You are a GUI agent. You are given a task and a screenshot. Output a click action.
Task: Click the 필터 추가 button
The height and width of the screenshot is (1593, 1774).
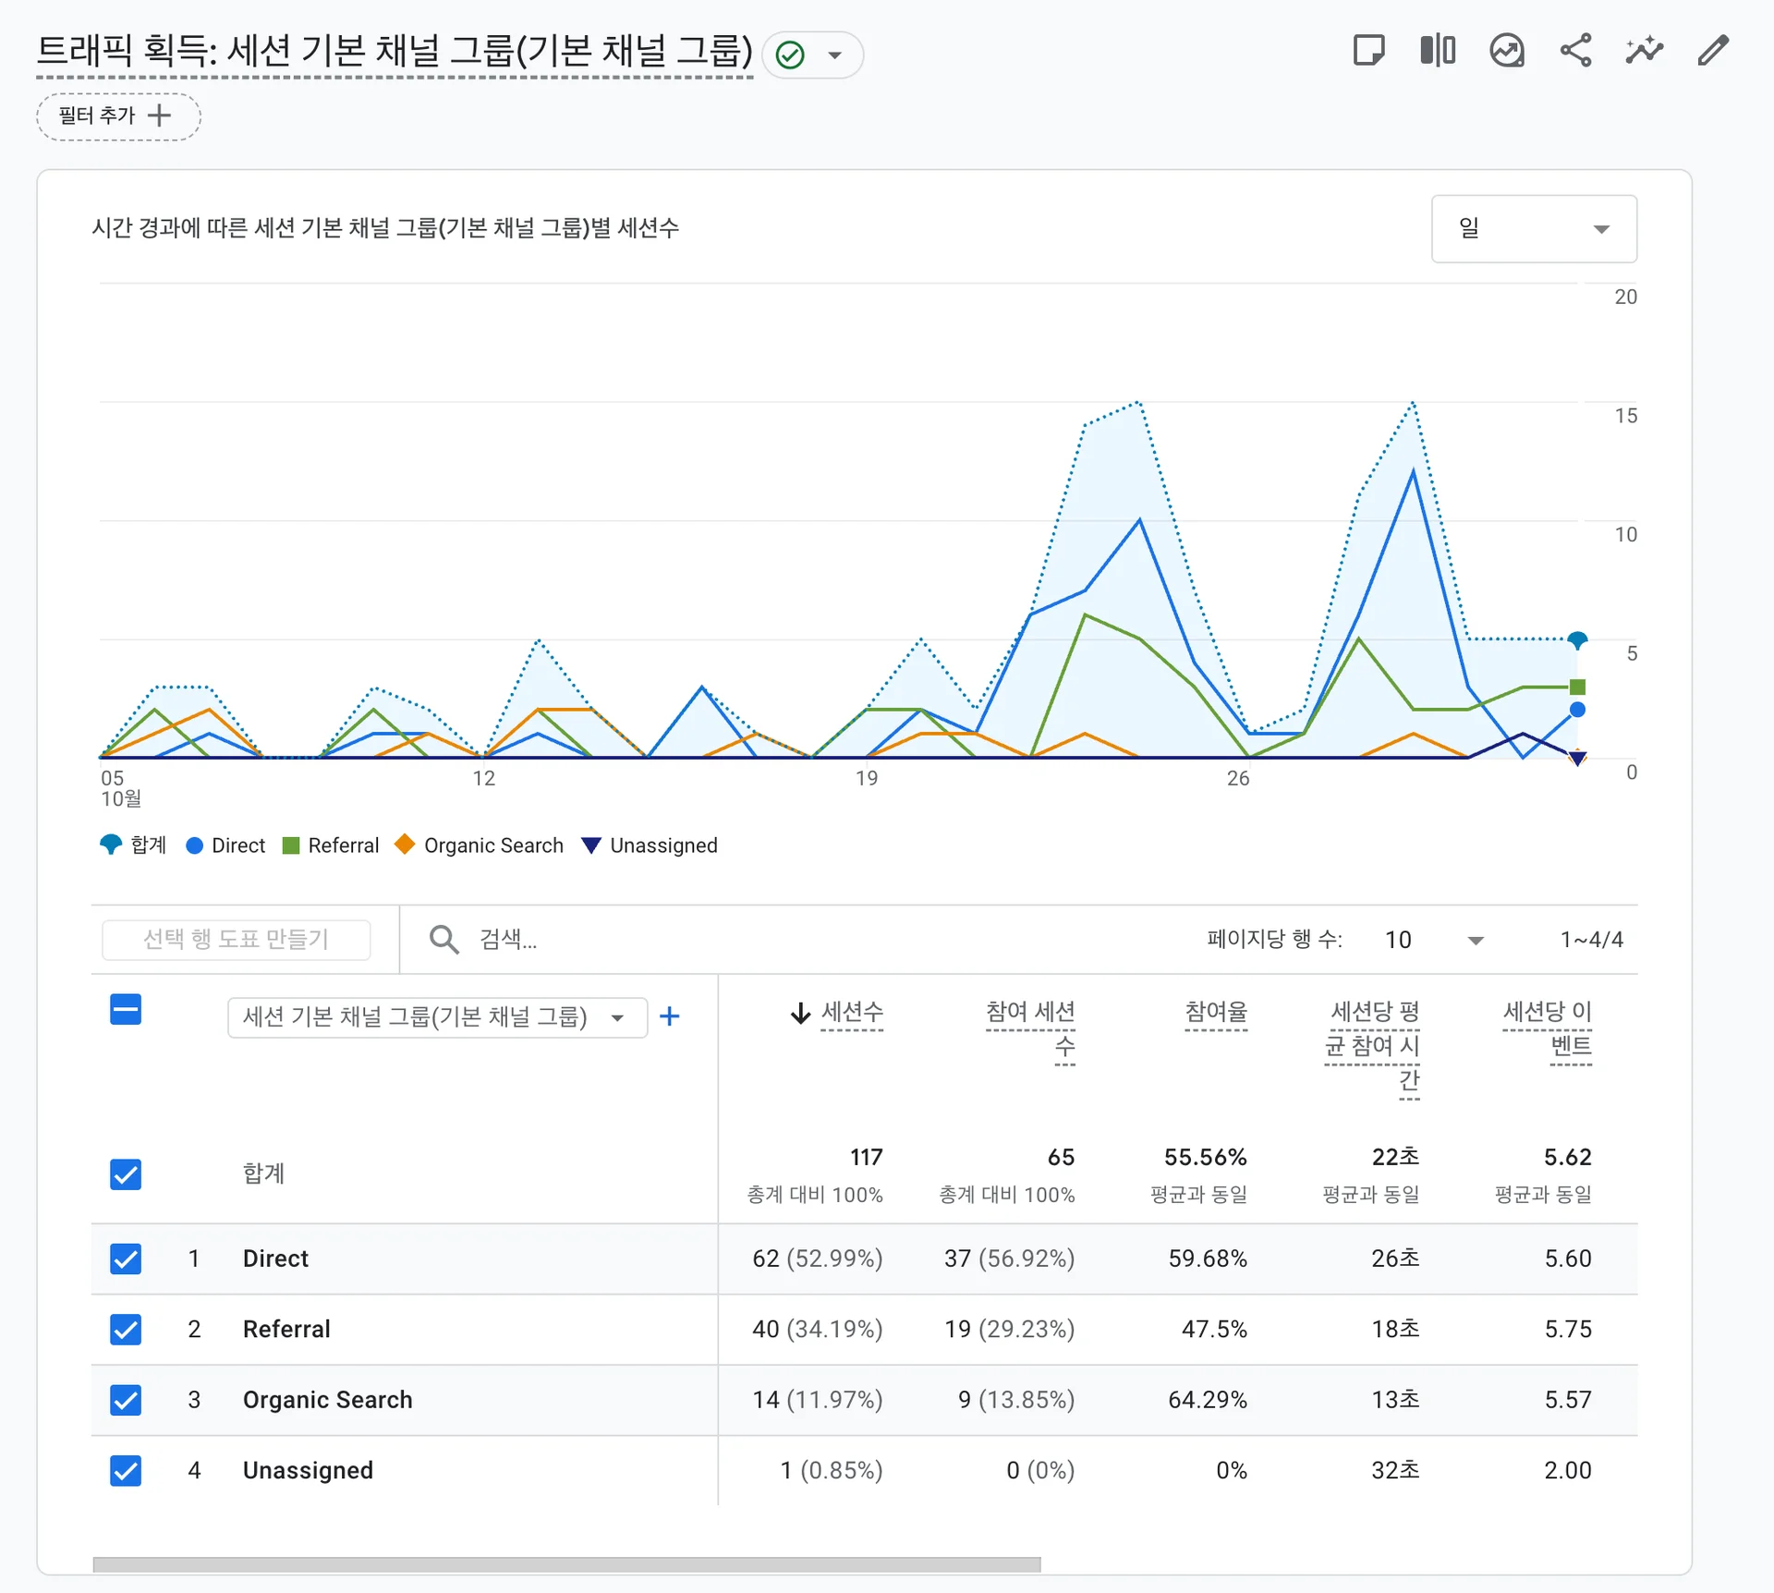coord(118,116)
